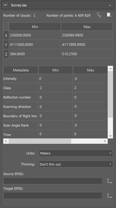Click Z min value 384.6600
The width and height of the screenshot is (116, 208).
17,54
